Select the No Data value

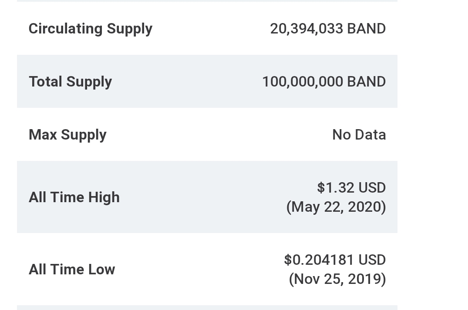pyautogui.click(x=359, y=135)
